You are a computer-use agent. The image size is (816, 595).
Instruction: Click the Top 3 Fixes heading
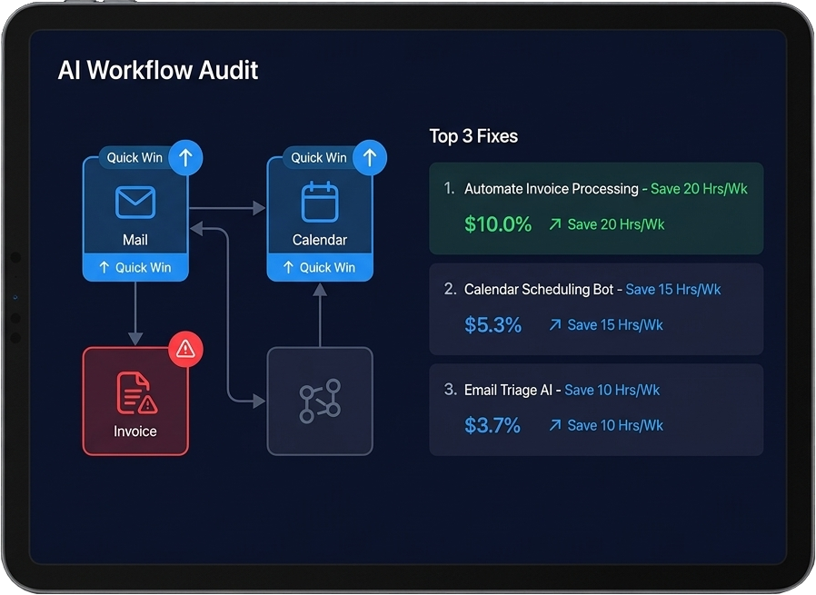(x=473, y=136)
